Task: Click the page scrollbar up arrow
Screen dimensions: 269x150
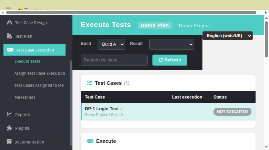Action: 267,18
